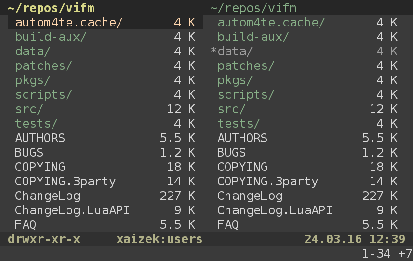This screenshot has height=261, width=413.
Task: Click the 24.03.16 12:39 timestamp
Action: pos(355,239)
